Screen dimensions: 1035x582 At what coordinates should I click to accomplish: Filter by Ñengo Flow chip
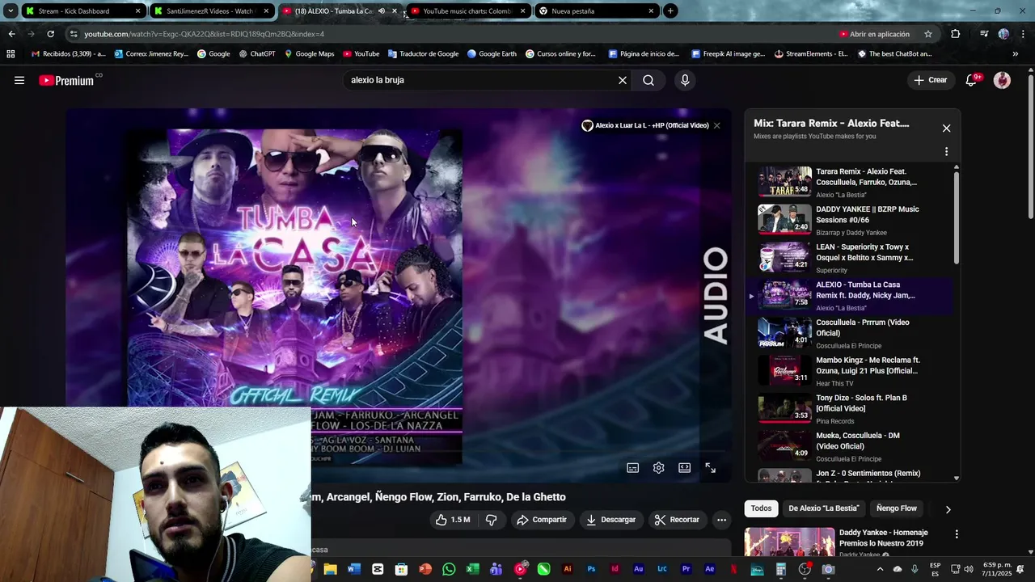pos(897,508)
